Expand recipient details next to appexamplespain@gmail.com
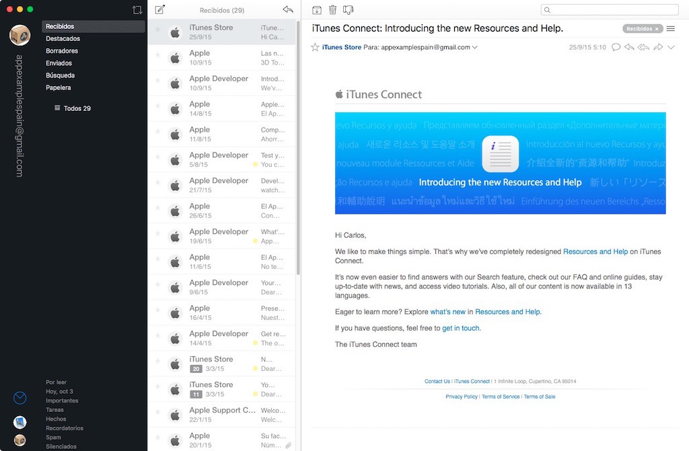The height and width of the screenshot is (451, 689). [x=474, y=48]
